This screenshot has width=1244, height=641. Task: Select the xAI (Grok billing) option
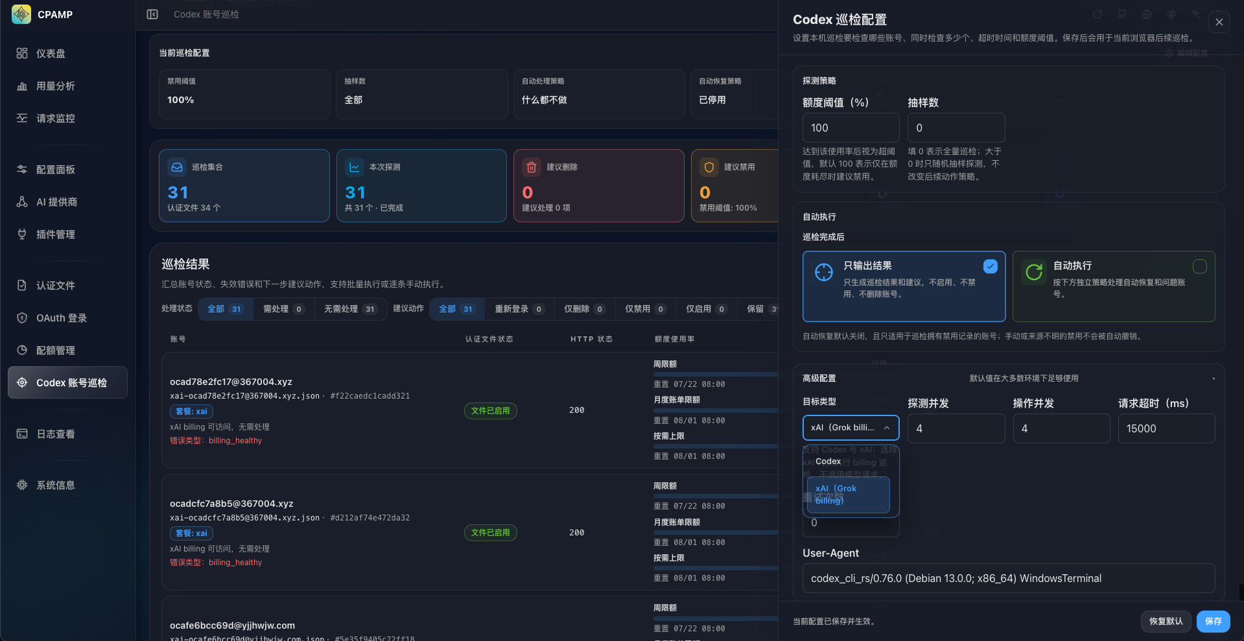[849, 495]
